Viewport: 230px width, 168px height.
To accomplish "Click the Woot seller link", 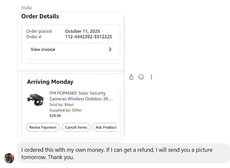I will click(x=69, y=105).
